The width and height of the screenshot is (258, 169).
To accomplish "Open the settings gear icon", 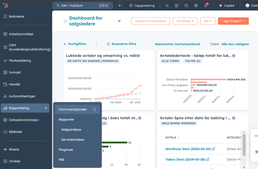I will (x=196, y=6).
